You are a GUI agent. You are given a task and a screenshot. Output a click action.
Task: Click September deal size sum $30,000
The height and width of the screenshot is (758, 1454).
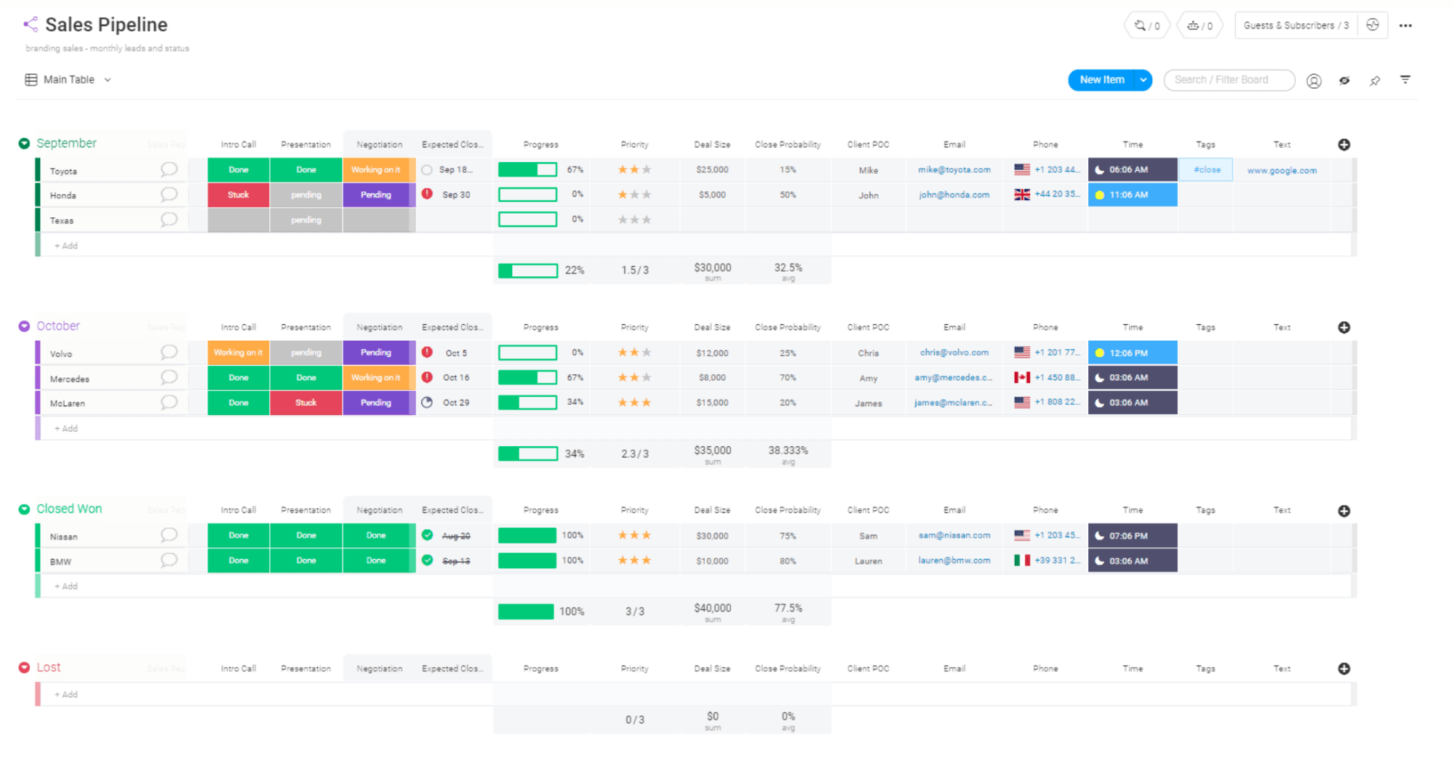713,268
